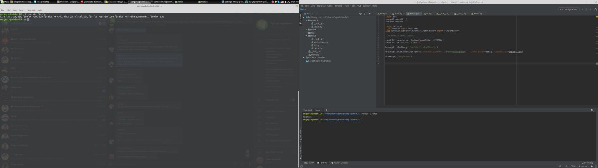The height and width of the screenshot is (168, 598).
Task: Select the Local terminal session tab
Action: tap(318, 110)
